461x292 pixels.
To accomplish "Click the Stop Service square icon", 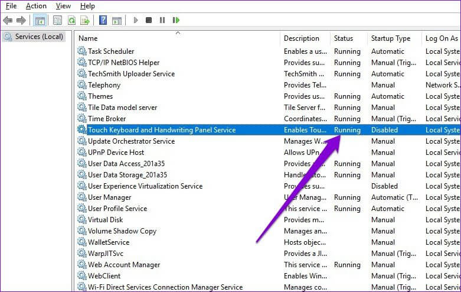I will tap(149, 20).
